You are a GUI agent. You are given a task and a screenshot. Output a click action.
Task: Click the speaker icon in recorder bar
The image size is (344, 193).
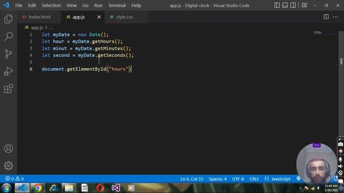[x=340, y=166]
